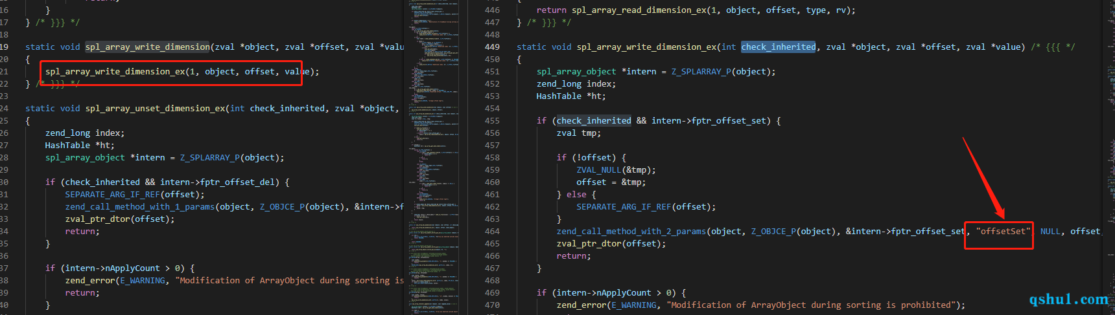Click 'HashTable *ht;' in the left pane
1115x315 pixels.
(80, 146)
